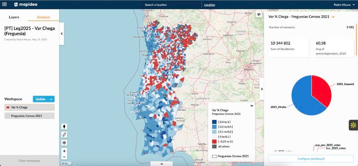The height and width of the screenshot is (166, 358).
Task: Open the Update button dropdown arrow
Action: (51, 99)
